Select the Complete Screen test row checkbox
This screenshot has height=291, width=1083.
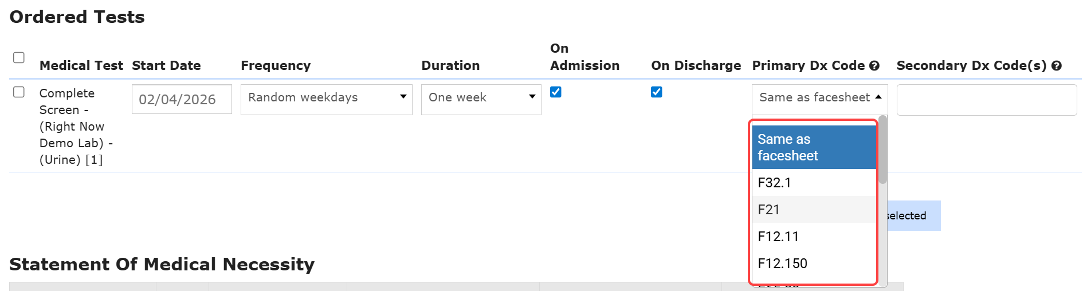pos(19,92)
